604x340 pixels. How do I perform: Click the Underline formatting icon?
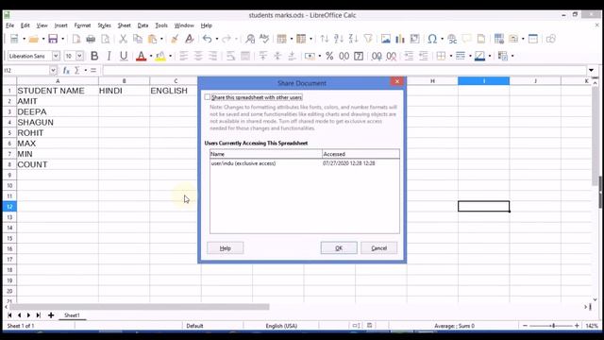click(x=124, y=56)
